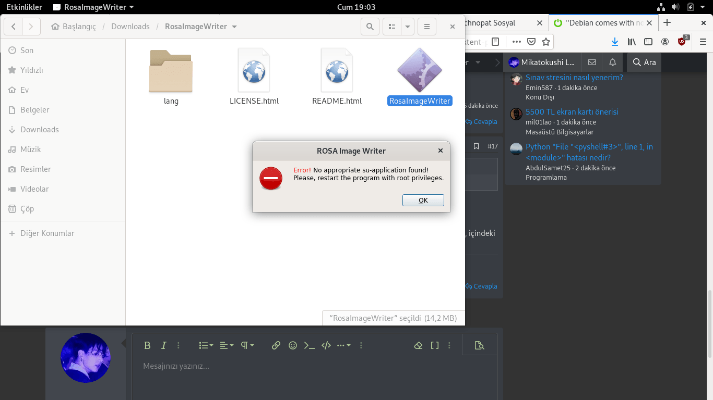Open the system menu arrow in top bar

click(703, 7)
